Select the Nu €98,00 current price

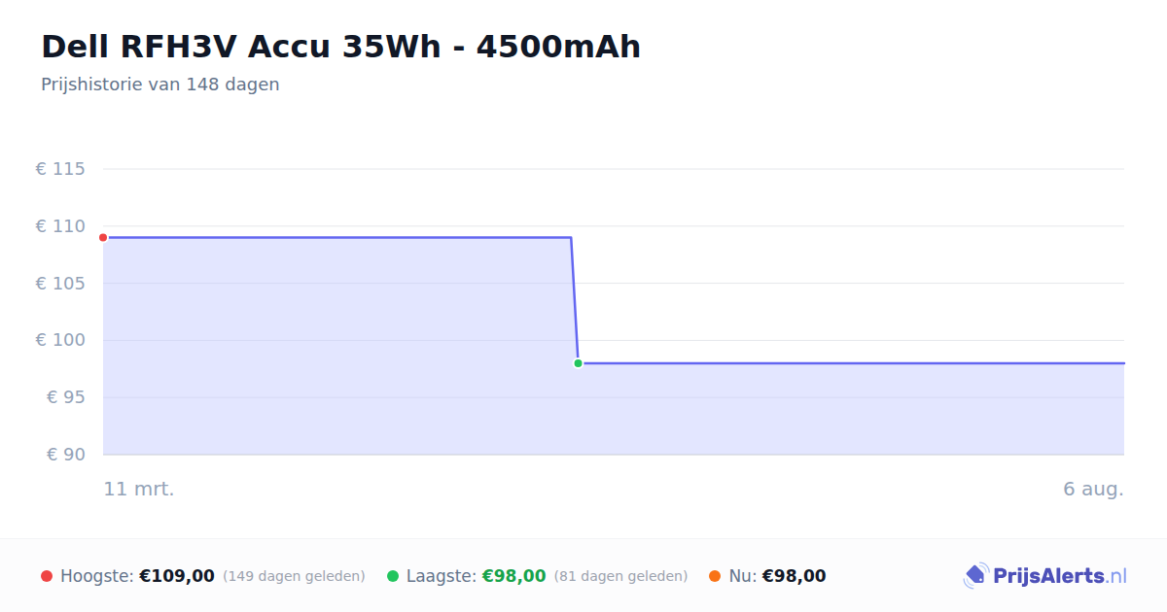794,576
